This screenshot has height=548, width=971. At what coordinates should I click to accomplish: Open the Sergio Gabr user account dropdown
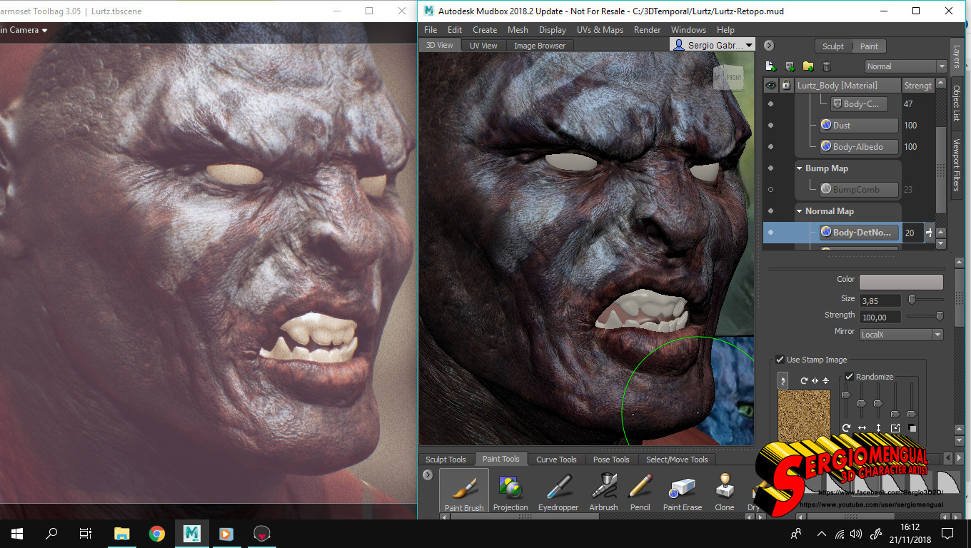click(x=713, y=45)
